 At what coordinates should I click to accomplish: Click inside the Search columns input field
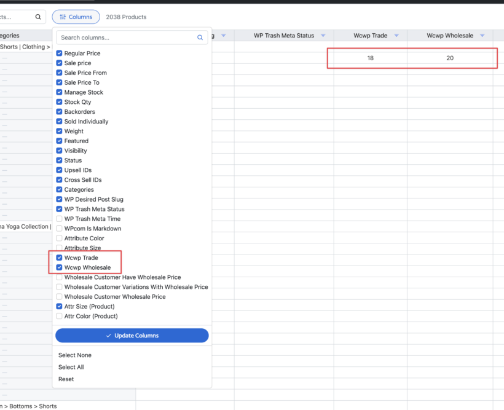coord(123,37)
